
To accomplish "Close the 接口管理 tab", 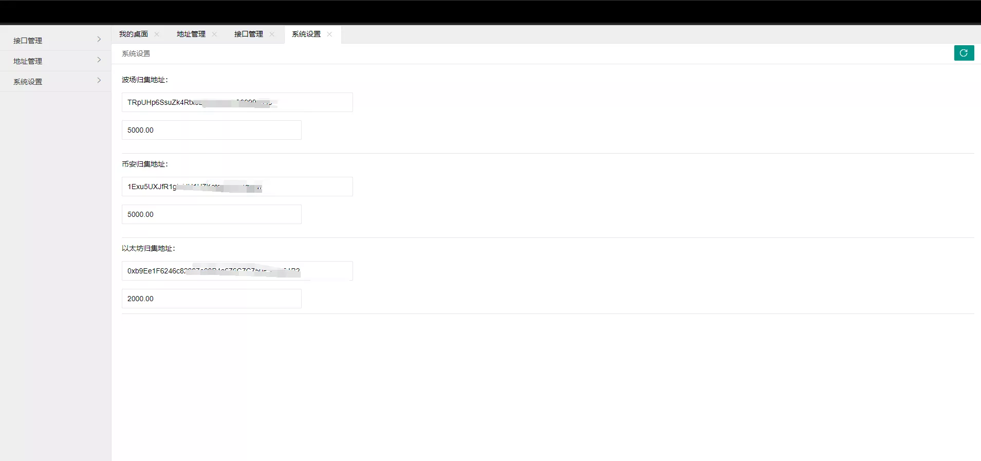I will point(272,34).
